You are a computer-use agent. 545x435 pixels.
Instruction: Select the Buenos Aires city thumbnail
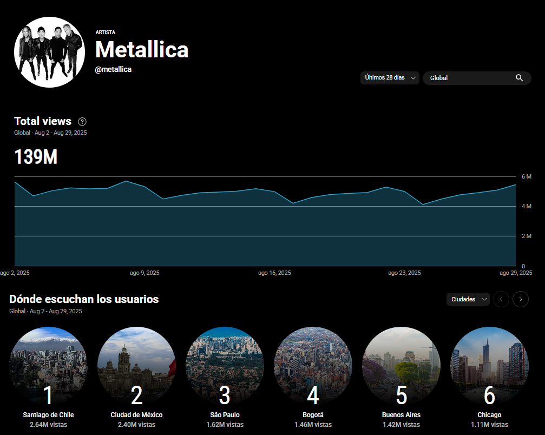click(x=401, y=366)
